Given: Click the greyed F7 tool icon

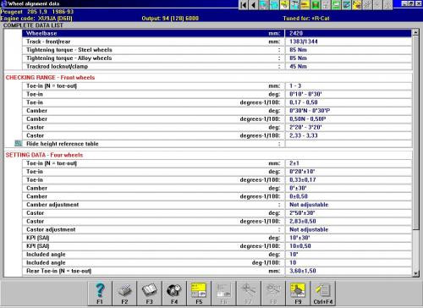Looking at the screenshot, I should (249, 293).
